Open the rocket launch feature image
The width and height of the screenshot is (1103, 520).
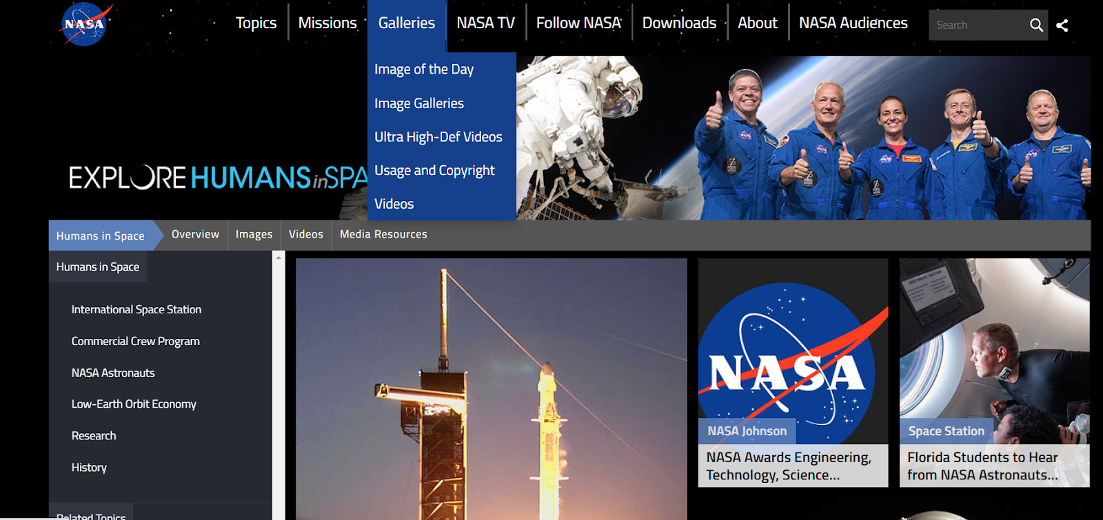coord(492,389)
